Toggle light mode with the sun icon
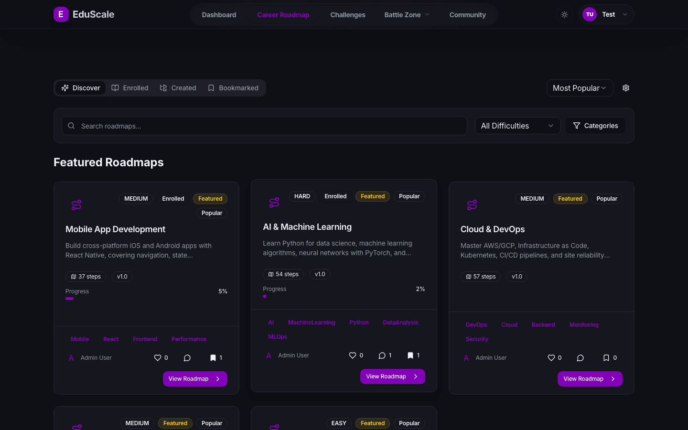Screen dimensions: 688x430 pyautogui.click(x=564, y=14)
